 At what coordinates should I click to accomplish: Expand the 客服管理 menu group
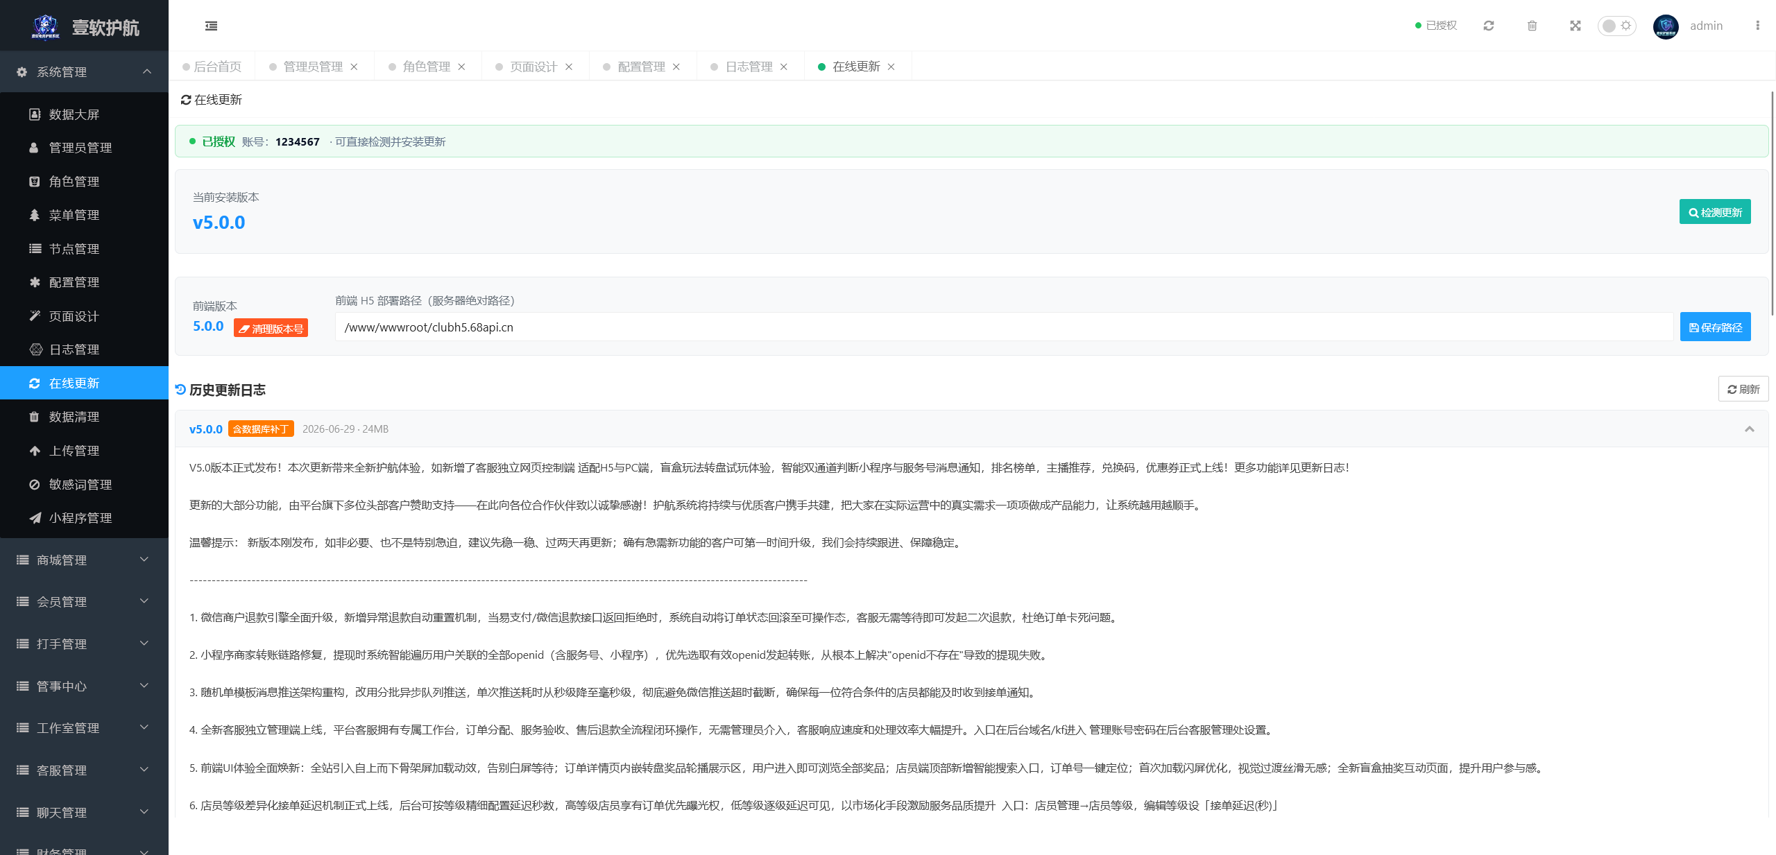coord(84,770)
